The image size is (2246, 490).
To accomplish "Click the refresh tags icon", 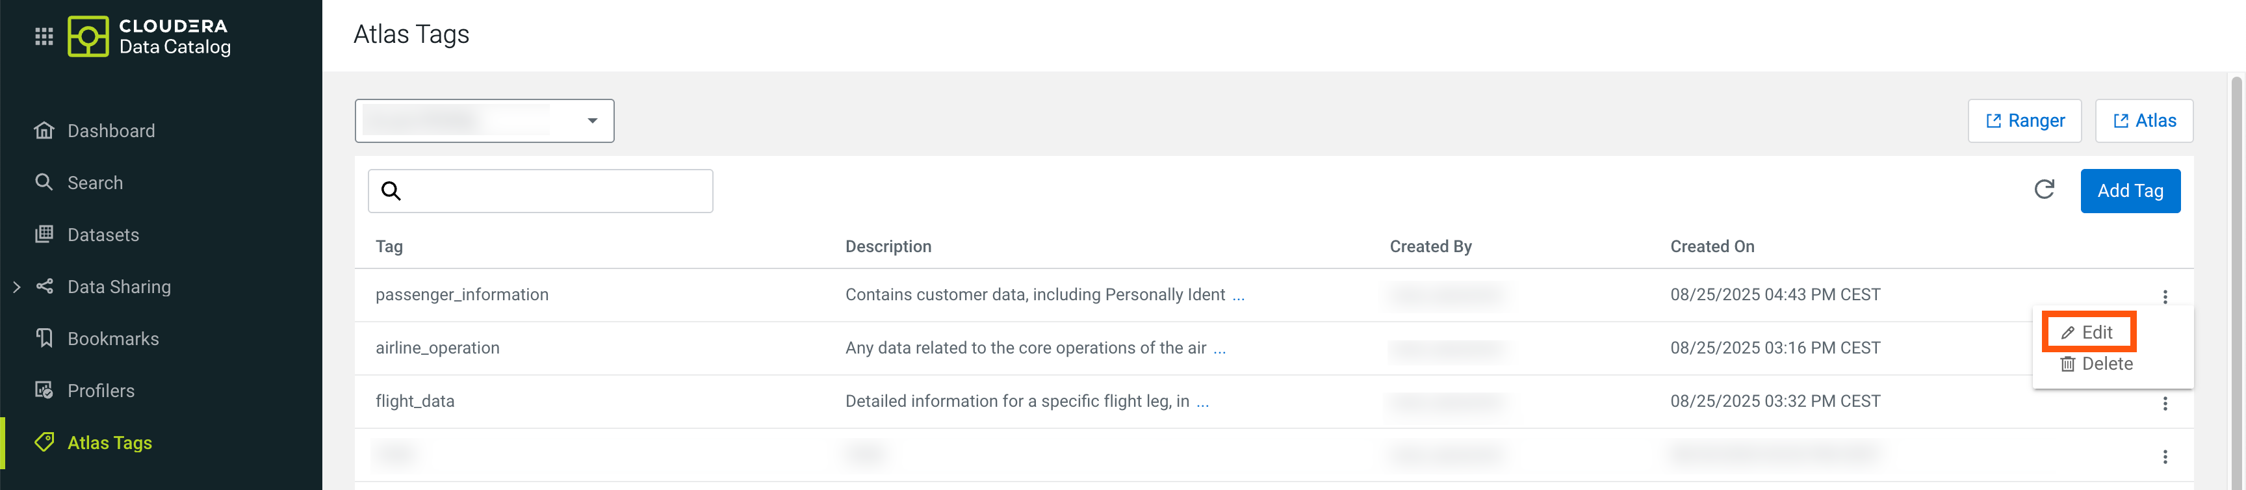I will [x=2044, y=190].
